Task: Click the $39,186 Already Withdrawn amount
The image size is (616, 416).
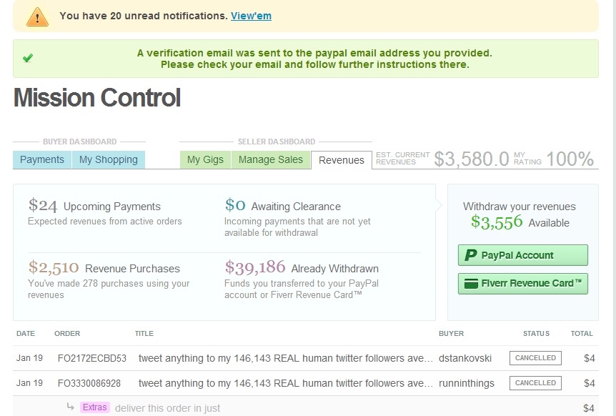Action: 255,267
